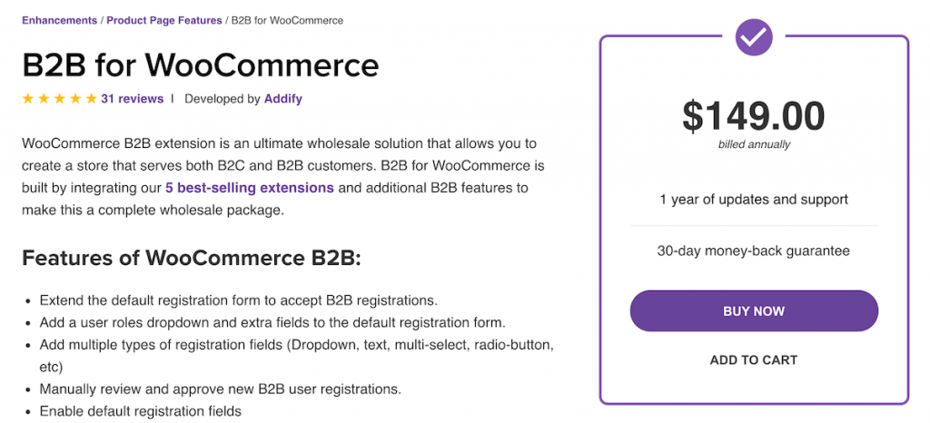Screen dimensions: 930x423
Task: Click the B2B for WooCommerce page title
Action: (201, 65)
